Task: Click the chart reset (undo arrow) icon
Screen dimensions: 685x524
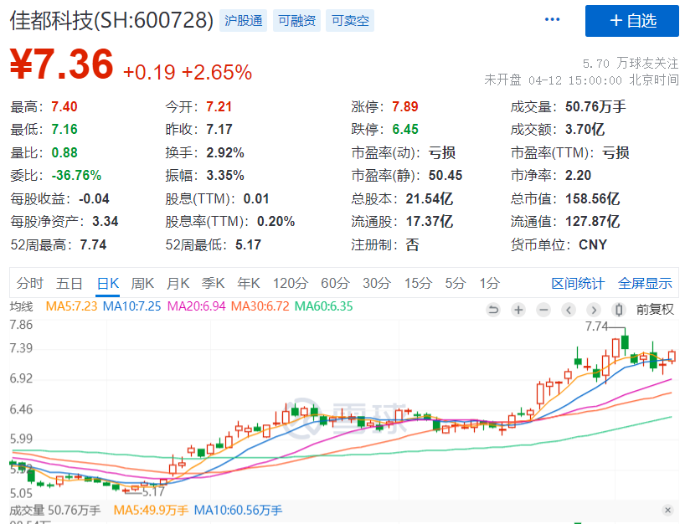Action: [x=493, y=310]
